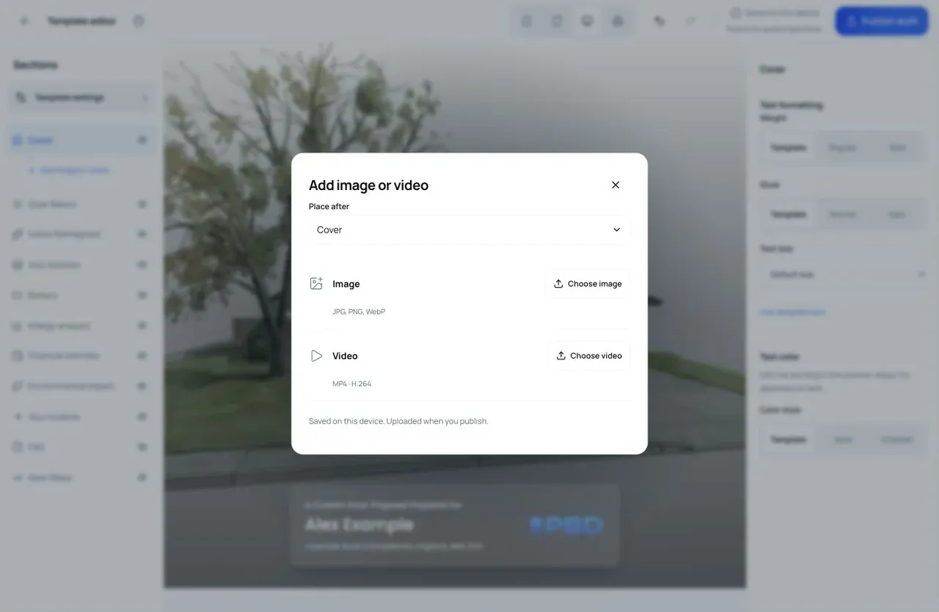
Task: Open the Default size dropdown under Text size
Action: (843, 274)
